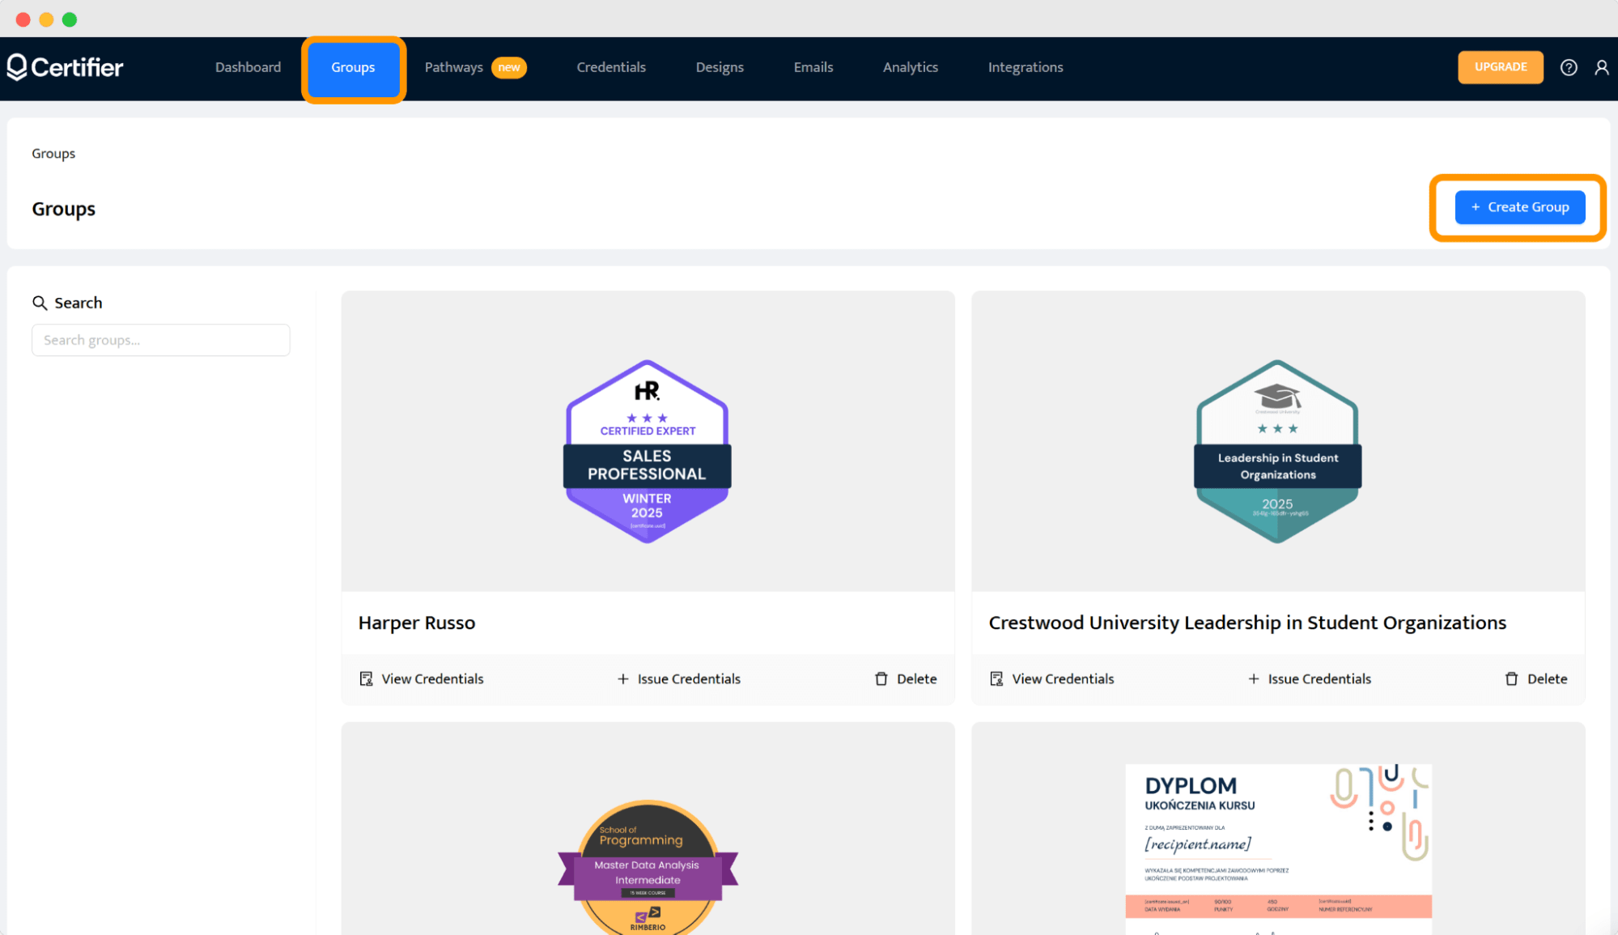Click the 'new' badge beside Pathways
Image resolution: width=1618 pixels, height=935 pixels.
[x=509, y=67]
